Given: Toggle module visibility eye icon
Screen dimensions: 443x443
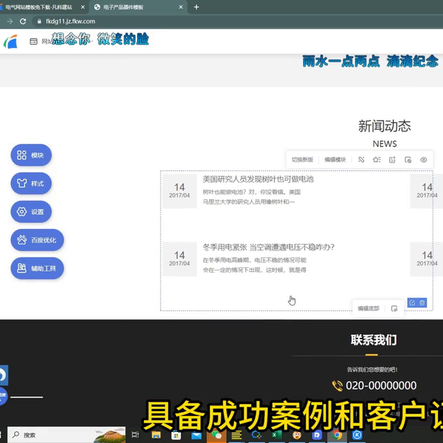Looking at the screenshot, I should [424, 160].
